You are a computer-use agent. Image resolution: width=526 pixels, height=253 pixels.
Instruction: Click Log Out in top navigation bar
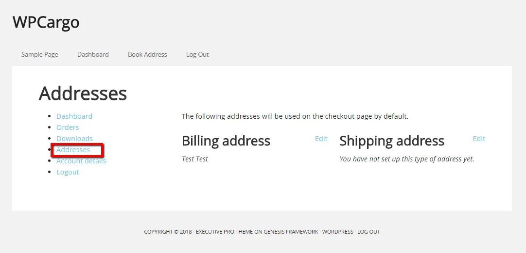tap(197, 54)
